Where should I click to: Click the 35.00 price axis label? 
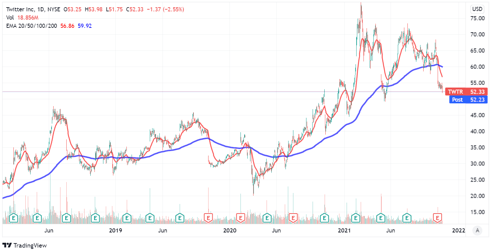point(478,147)
